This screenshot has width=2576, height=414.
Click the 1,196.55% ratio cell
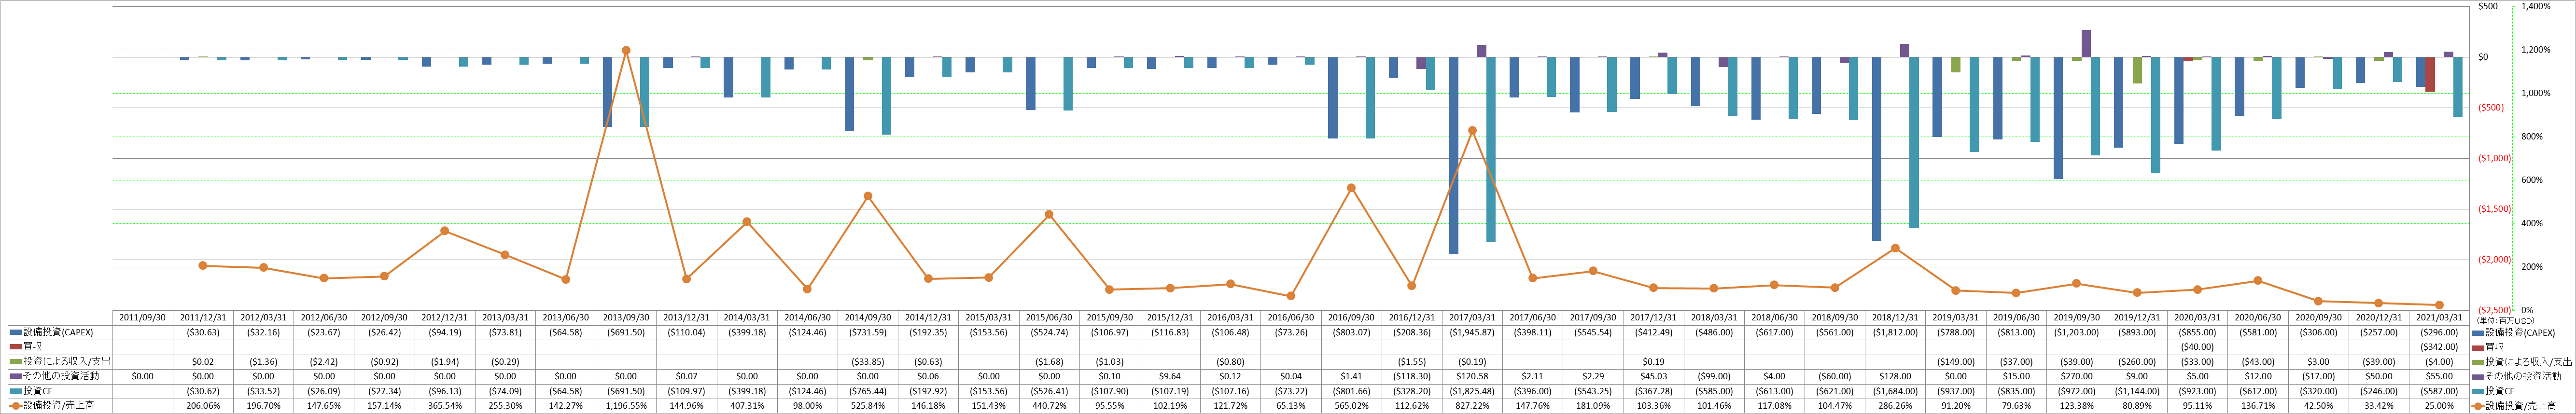[626, 406]
